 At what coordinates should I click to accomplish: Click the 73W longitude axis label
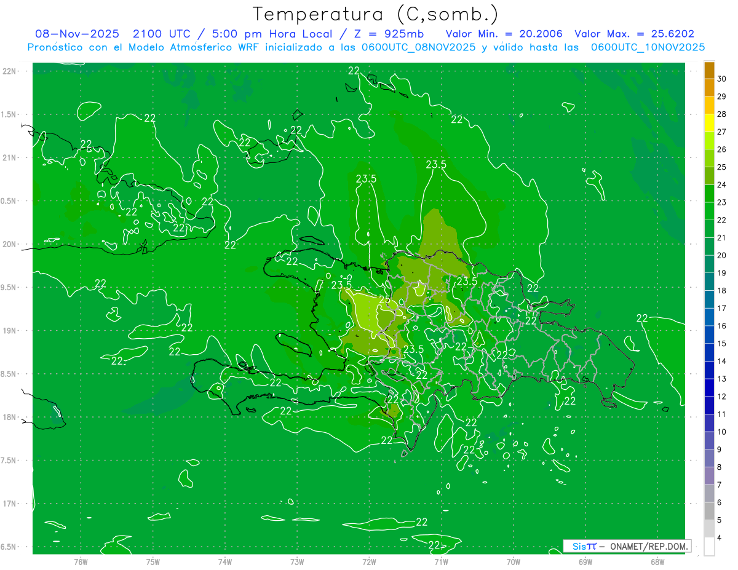[297, 562]
